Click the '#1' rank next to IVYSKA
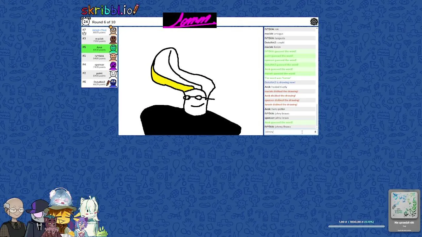This screenshot has width=422, height=237. [84, 56]
